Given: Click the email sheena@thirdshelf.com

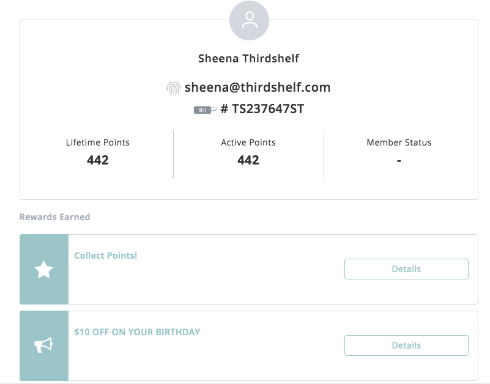Looking at the screenshot, I should click(x=257, y=87).
